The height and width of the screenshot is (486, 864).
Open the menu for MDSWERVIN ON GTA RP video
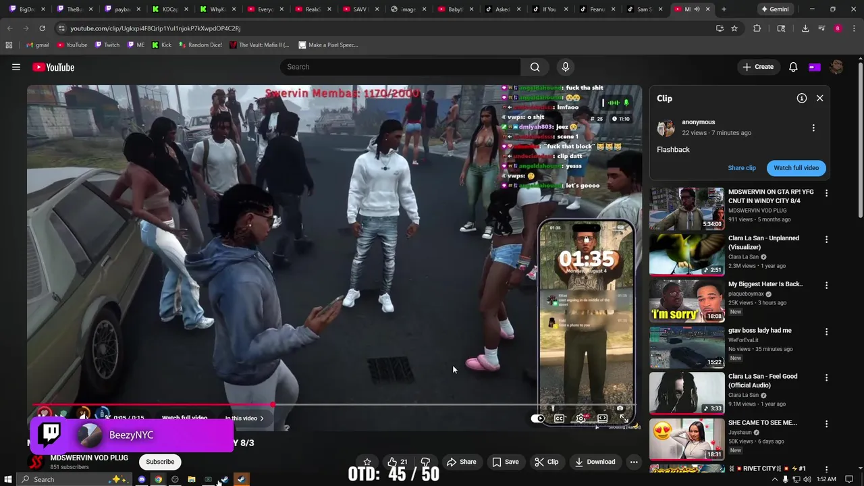tap(826, 193)
